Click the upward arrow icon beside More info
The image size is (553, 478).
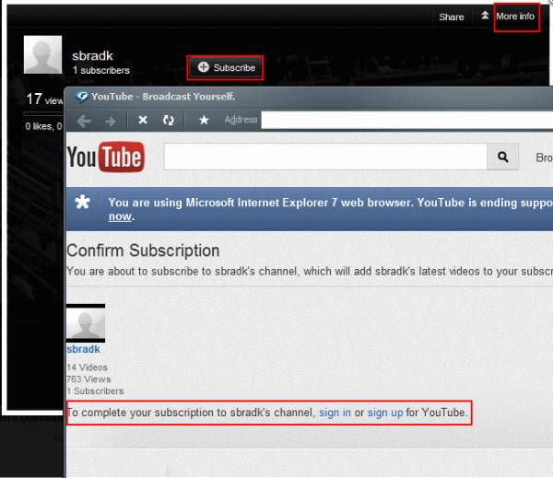(485, 15)
